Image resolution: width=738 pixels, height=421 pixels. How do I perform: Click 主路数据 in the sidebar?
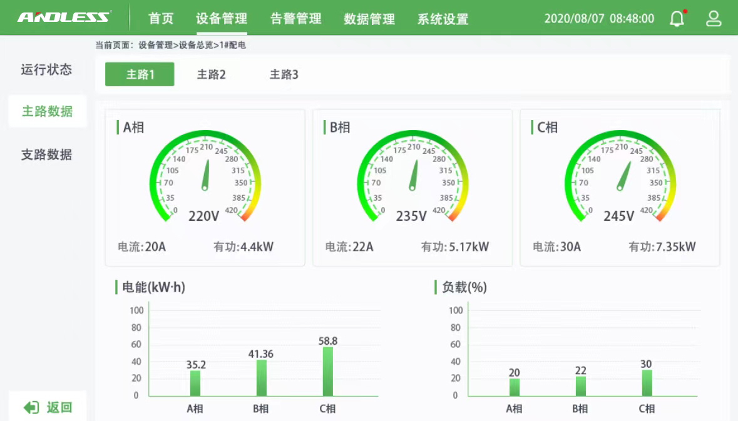point(47,111)
